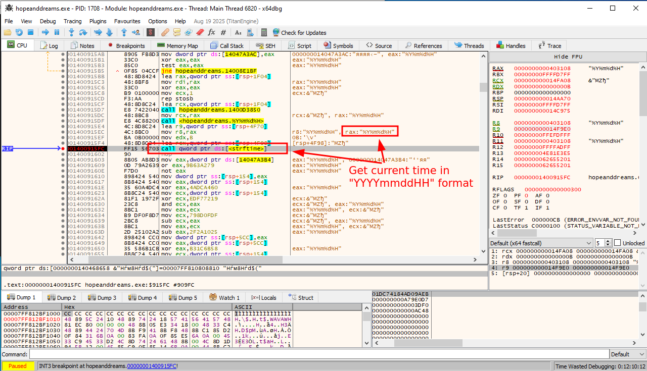This screenshot has width=647, height=371.
Task: Toggle breakpoint dot at address 1400915FC
Action: pyautogui.click(x=63, y=148)
